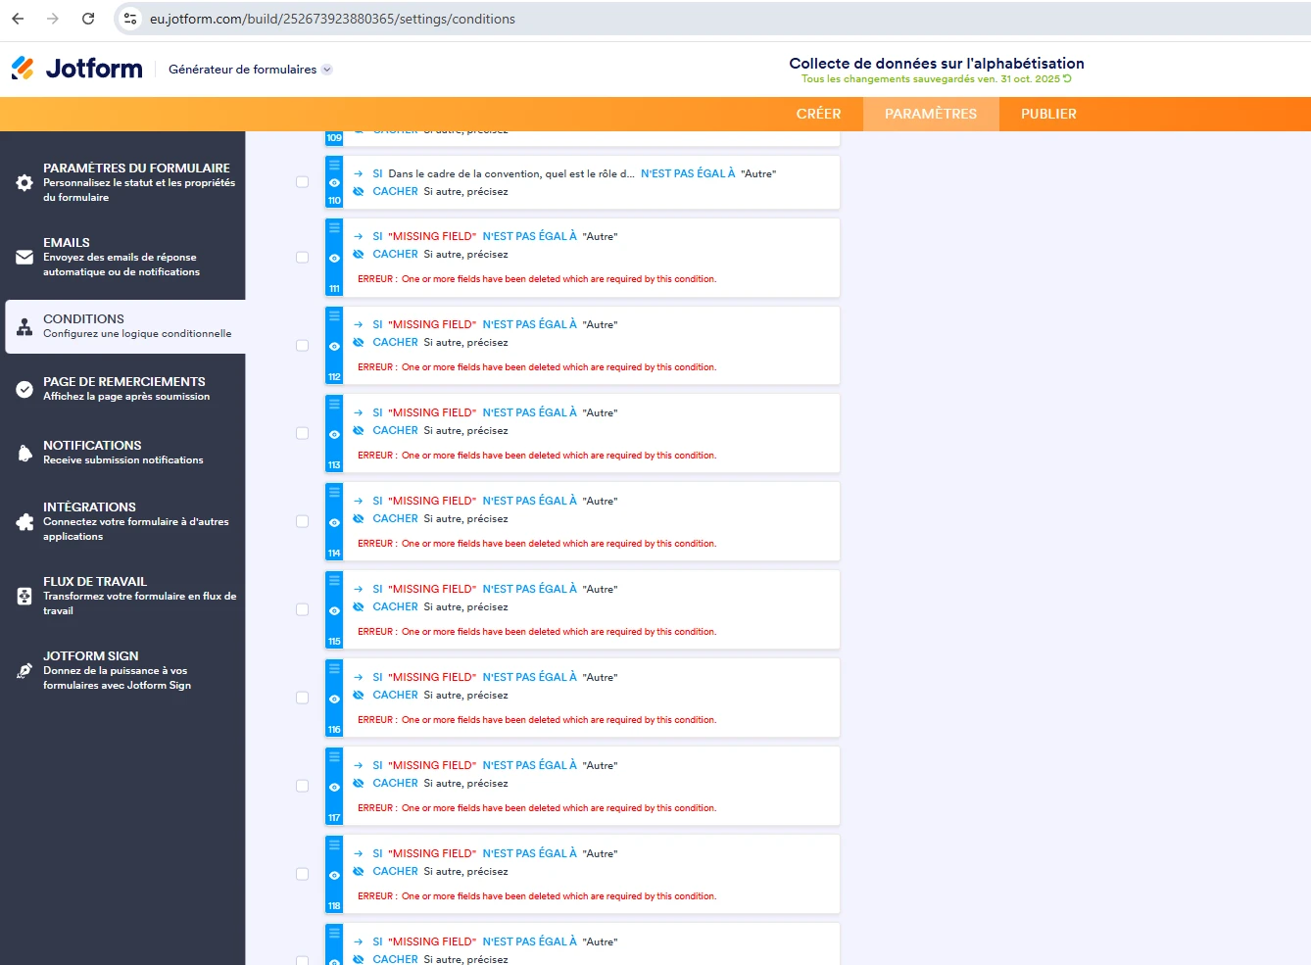Switch to the CRÉER tab
Viewport: 1311px width, 965px height.
pos(819,114)
